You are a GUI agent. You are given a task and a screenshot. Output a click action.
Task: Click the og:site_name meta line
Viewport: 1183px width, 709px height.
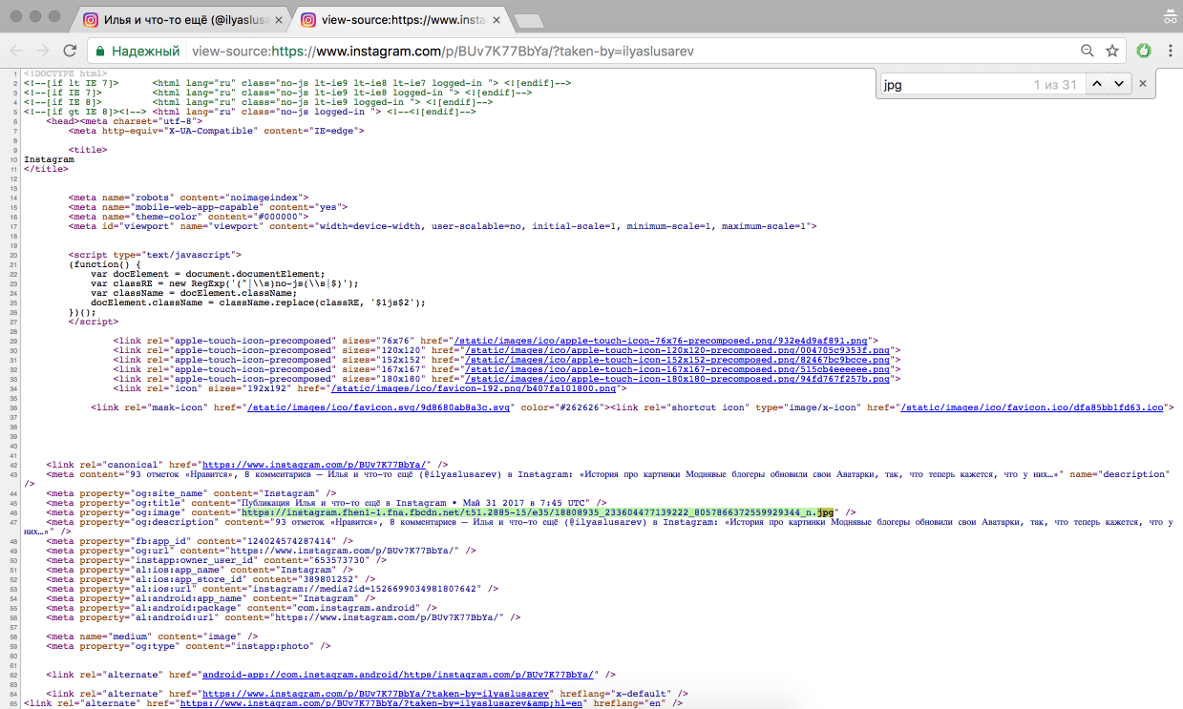click(191, 493)
